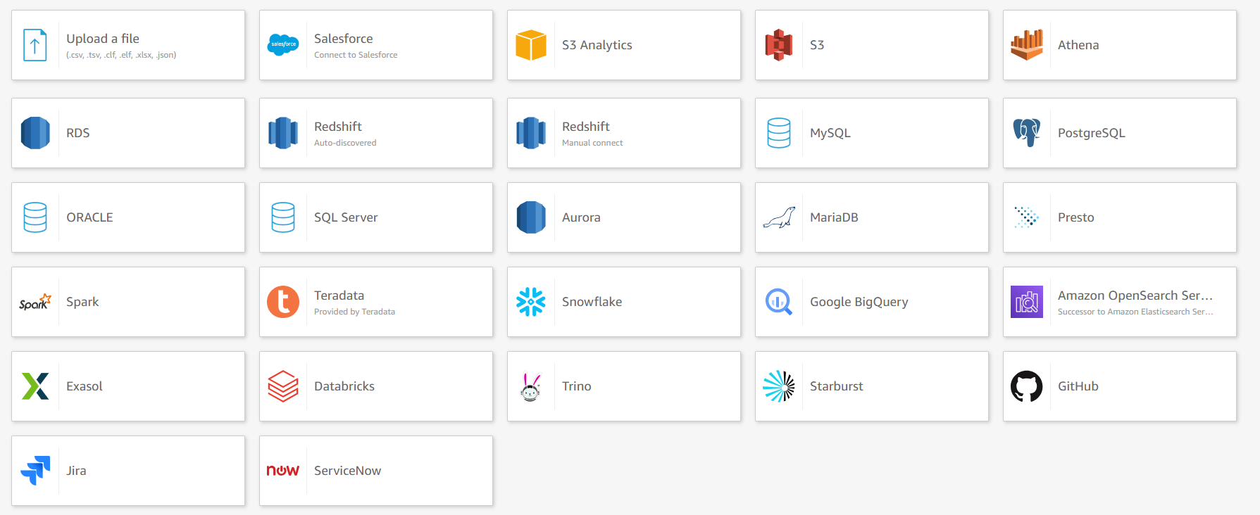The image size is (1260, 515).
Task: Click the Upload a file arrow icon
Action: coord(35,45)
